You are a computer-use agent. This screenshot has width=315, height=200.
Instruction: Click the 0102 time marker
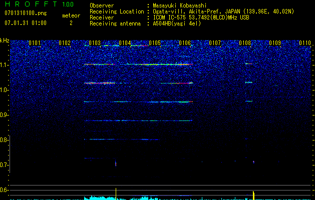[x=65, y=43]
